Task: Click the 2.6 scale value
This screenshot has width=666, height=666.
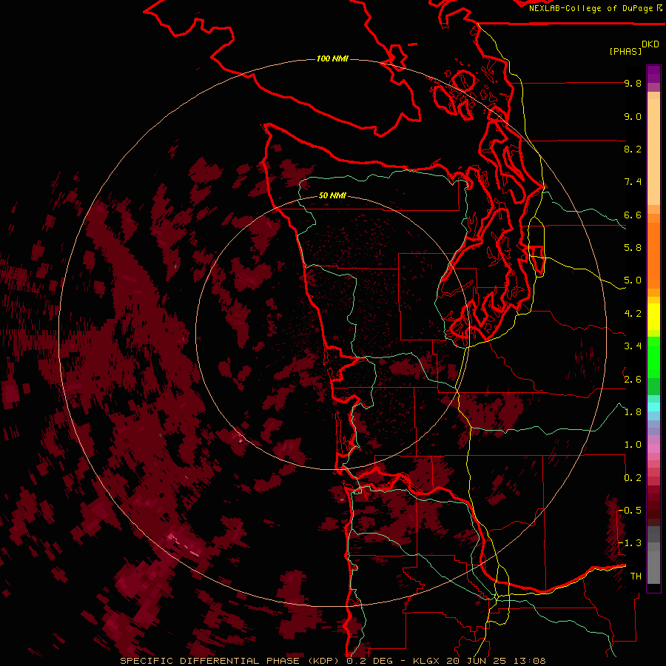Action: pyautogui.click(x=633, y=380)
